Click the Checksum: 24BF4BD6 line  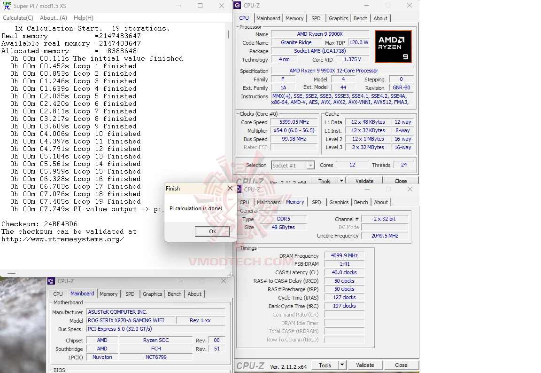tap(39, 224)
